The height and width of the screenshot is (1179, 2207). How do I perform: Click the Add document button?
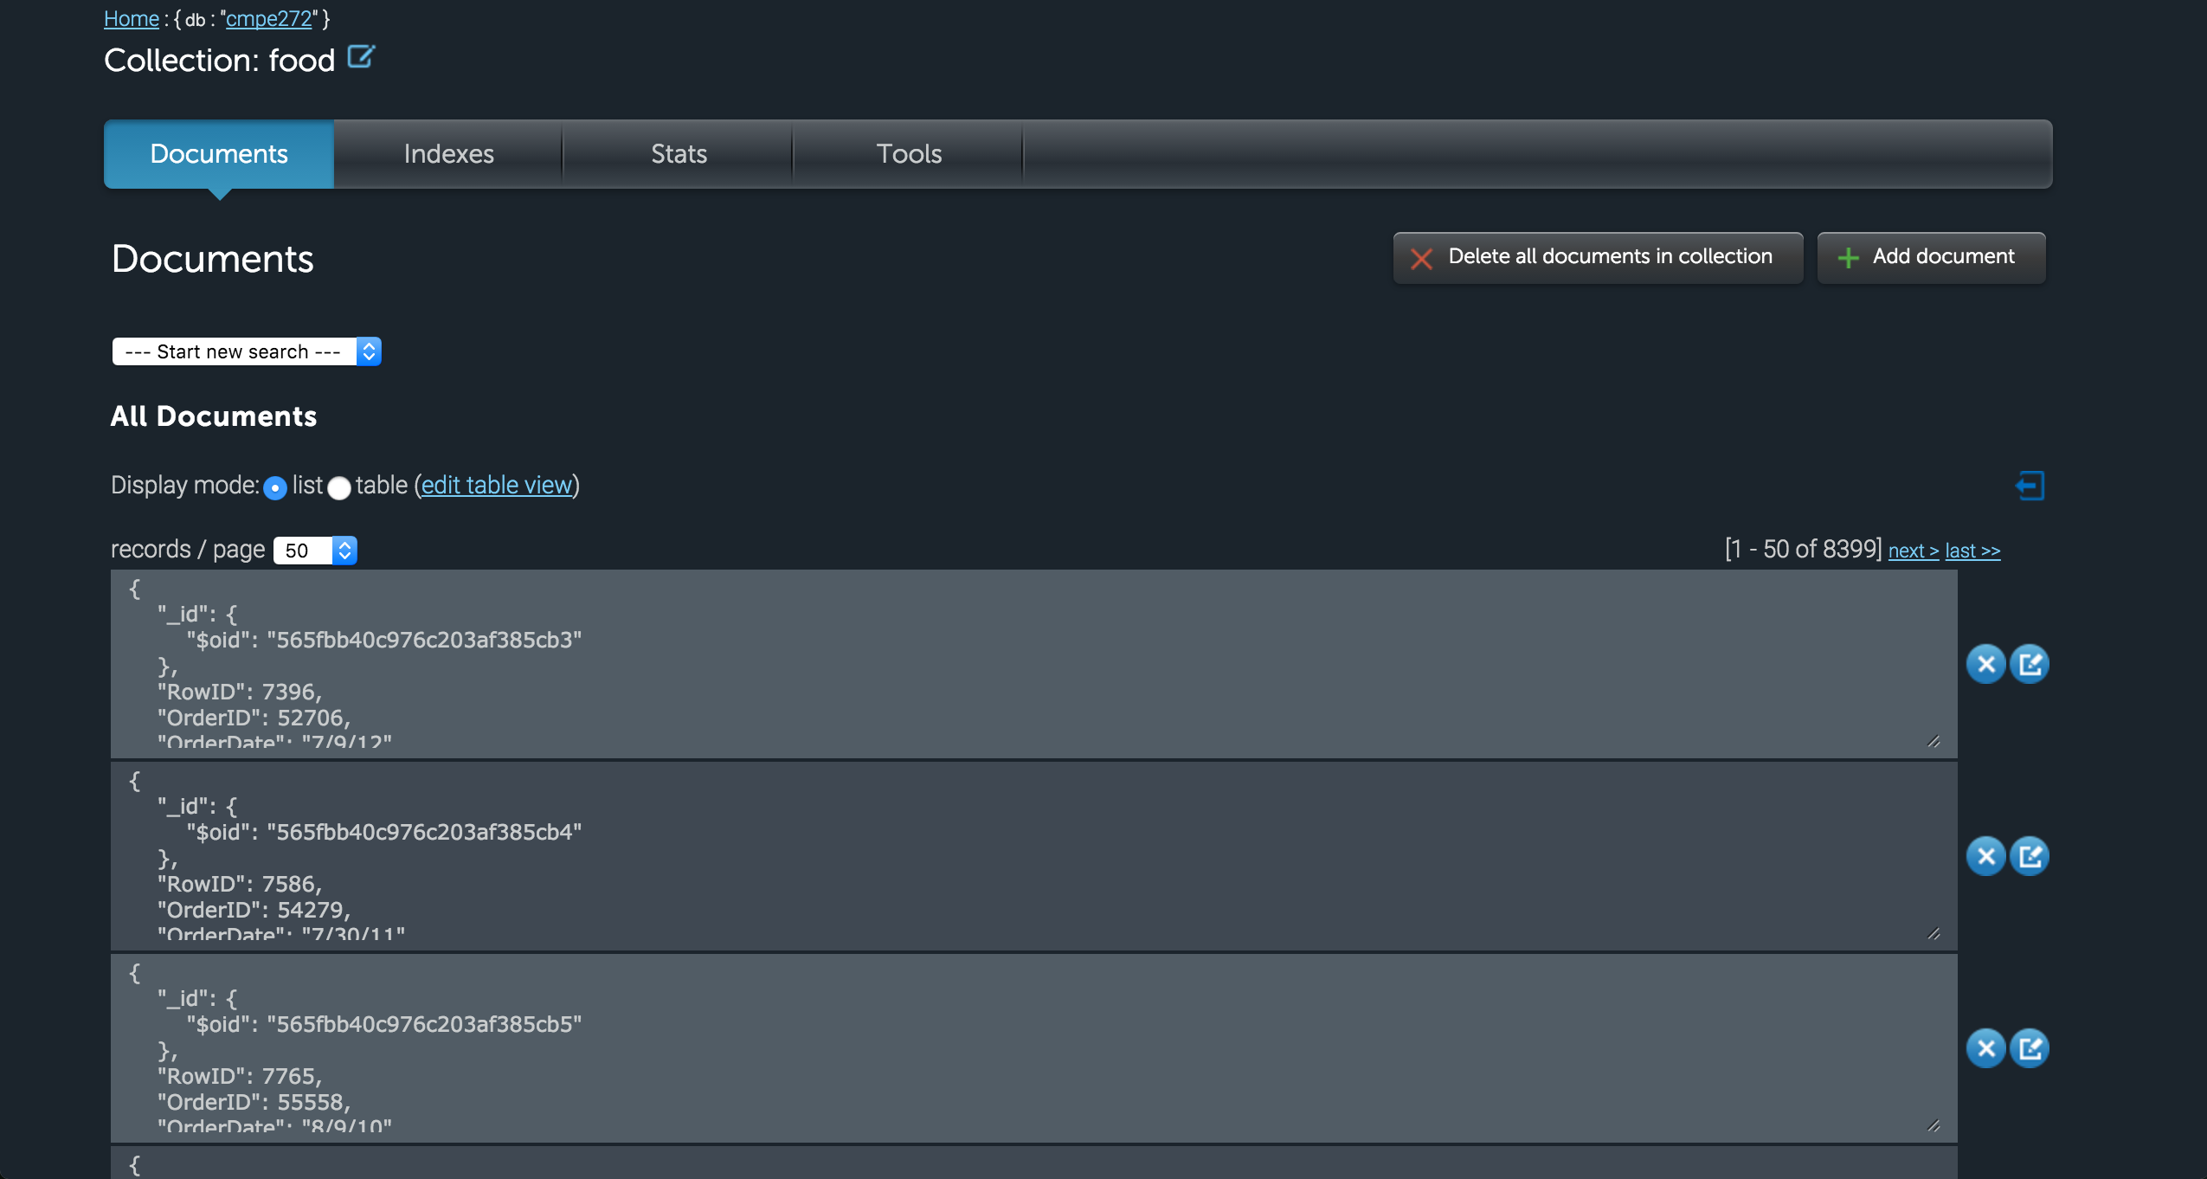1931,257
